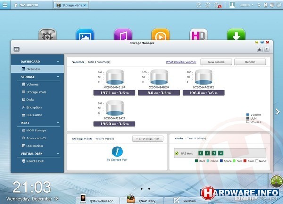
Task: Open the admin user avatar
Action: [232, 5]
